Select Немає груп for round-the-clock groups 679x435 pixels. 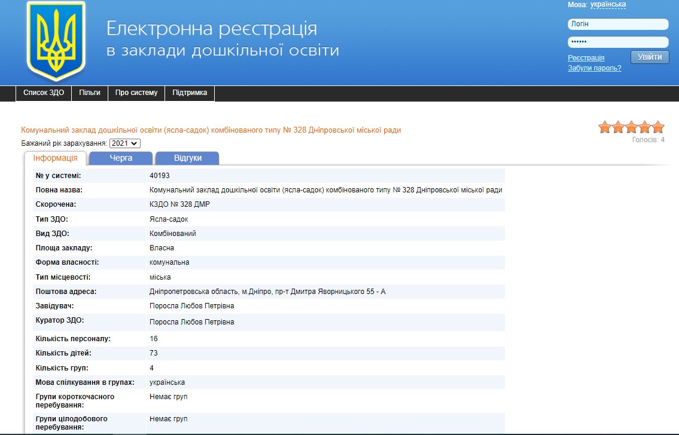pos(168,419)
